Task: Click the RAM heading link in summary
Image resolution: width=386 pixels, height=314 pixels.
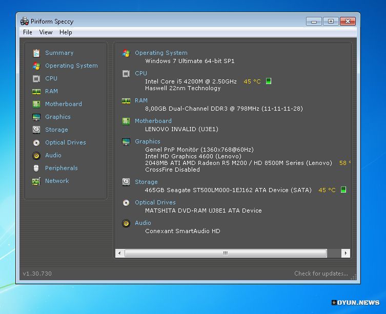Action: click(141, 100)
